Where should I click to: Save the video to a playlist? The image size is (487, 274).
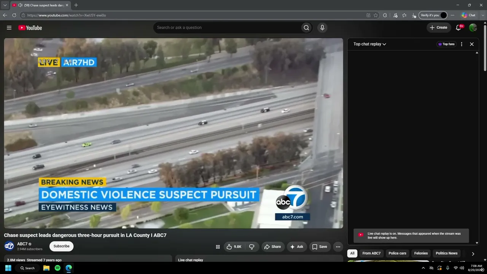click(320, 247)
